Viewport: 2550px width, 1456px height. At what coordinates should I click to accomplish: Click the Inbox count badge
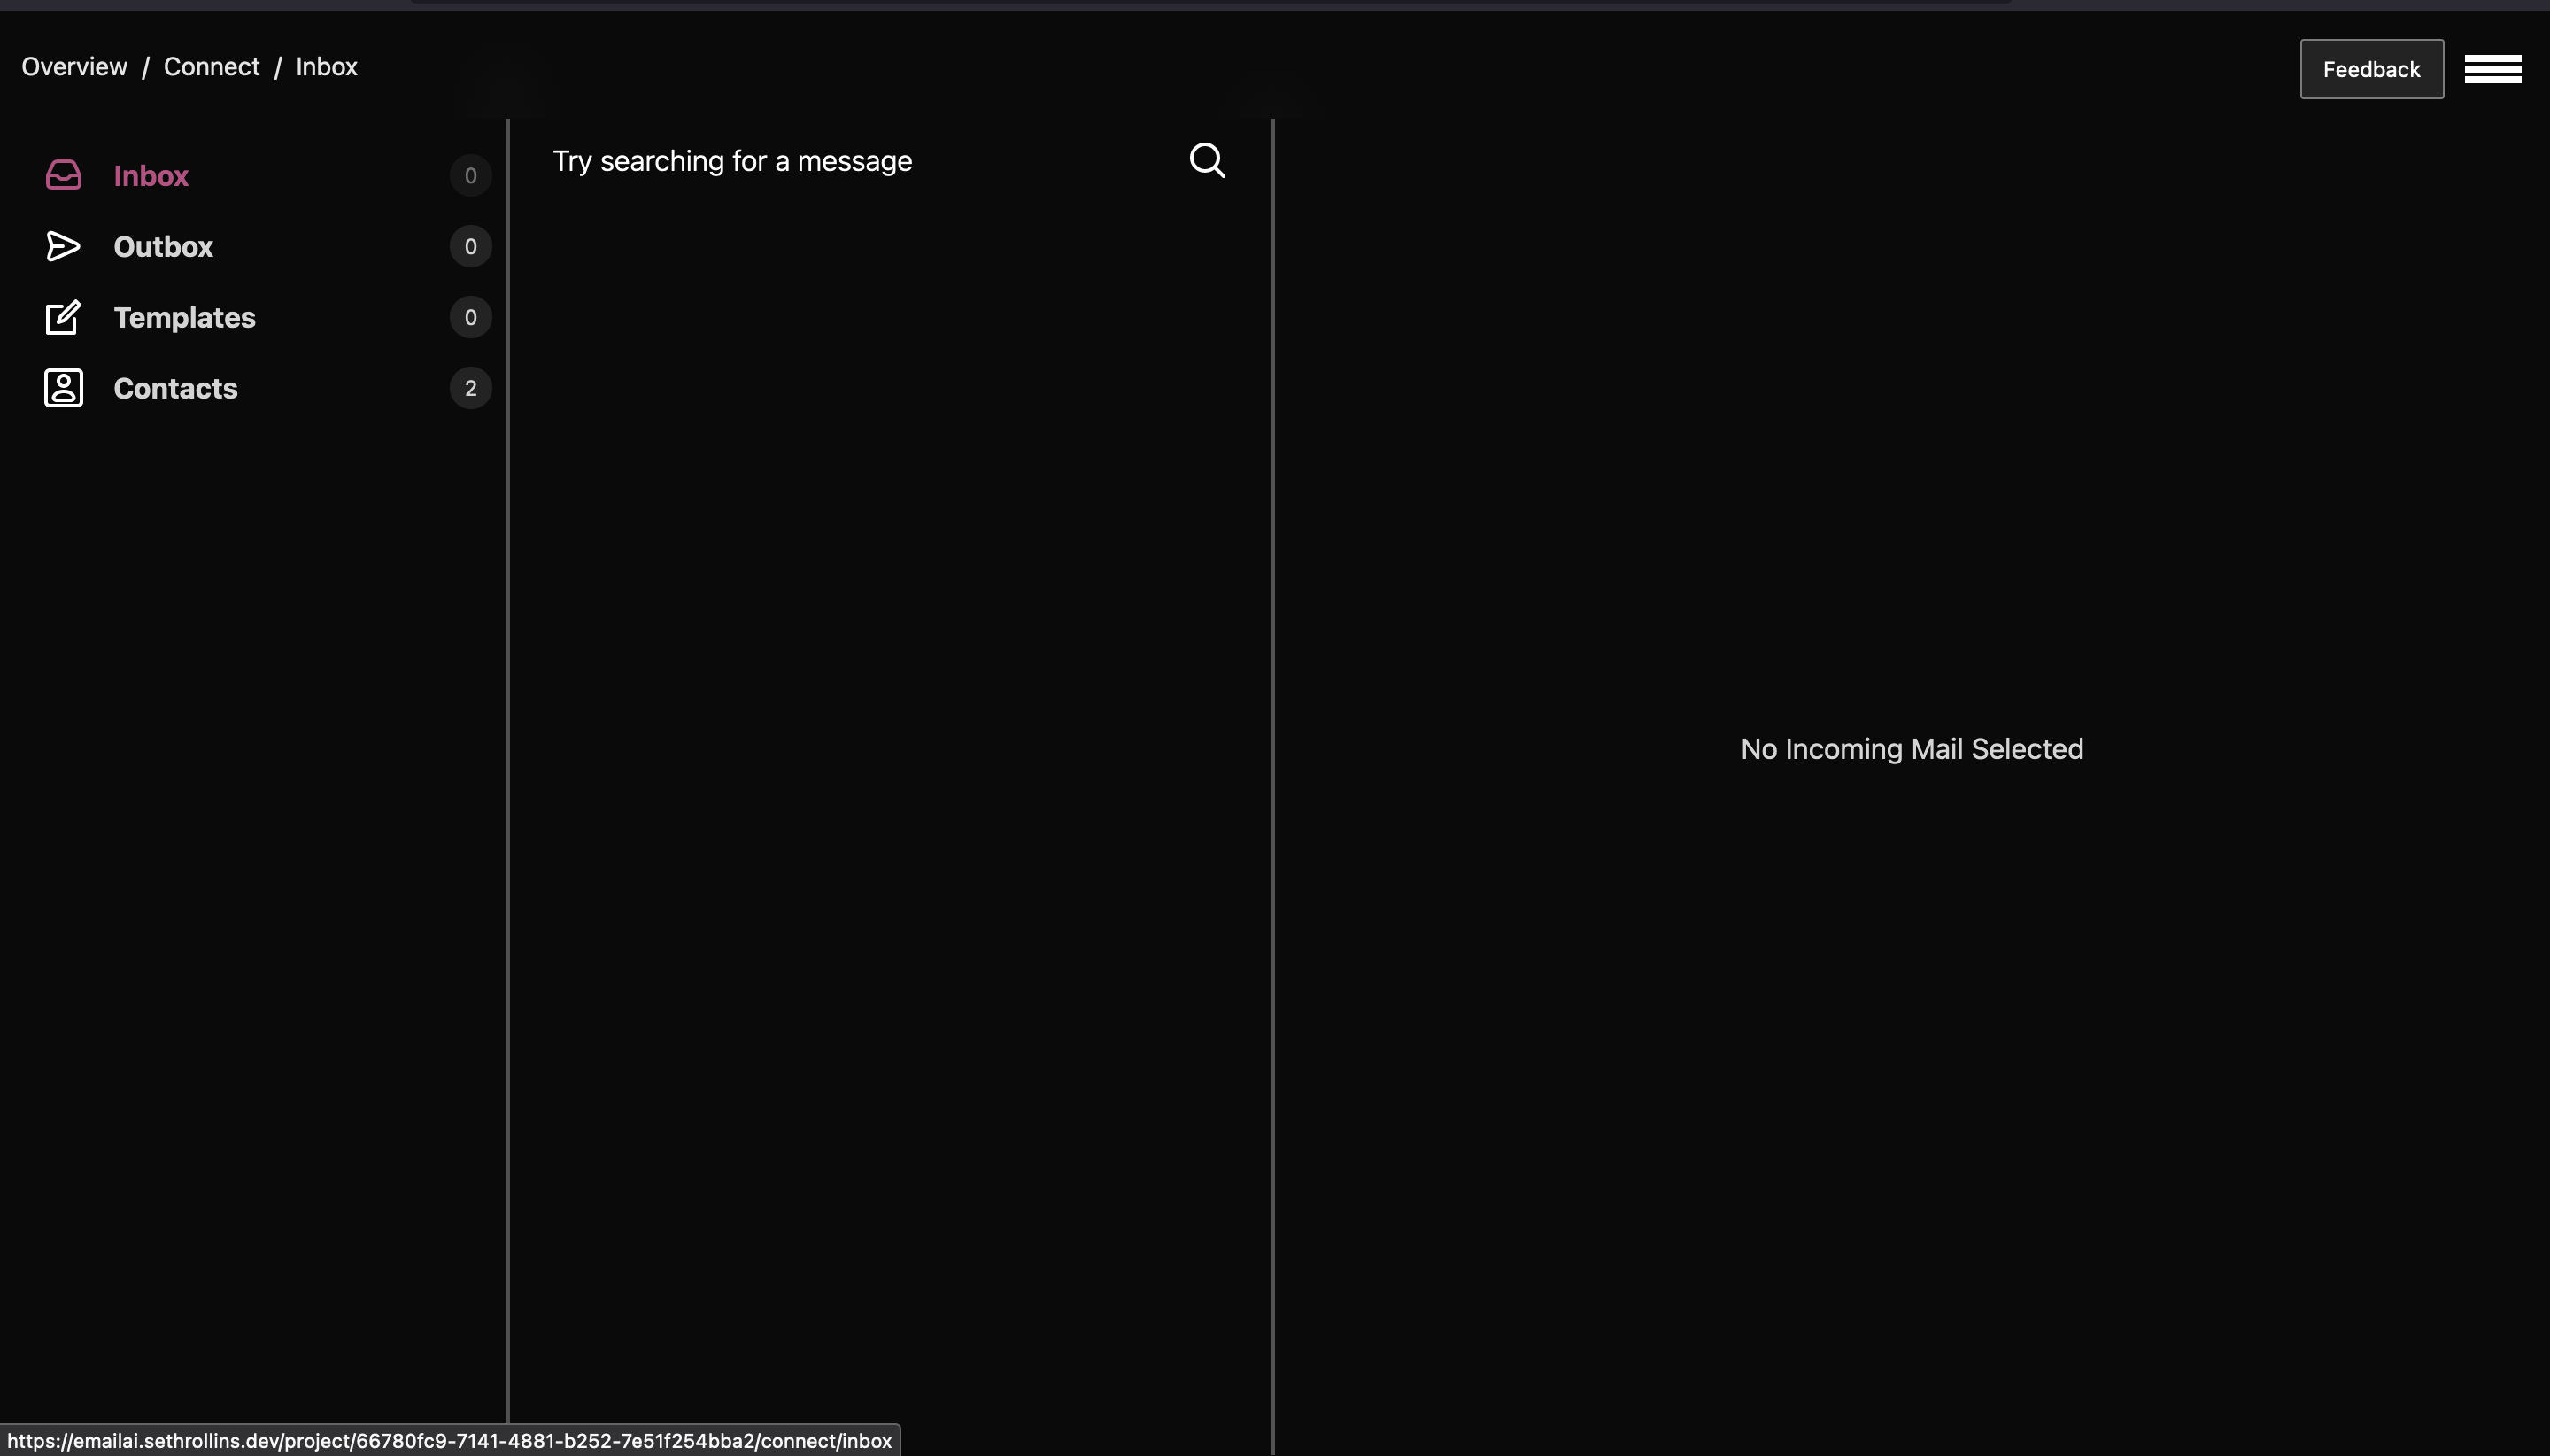pyautogui.click(x=470, y=176)
